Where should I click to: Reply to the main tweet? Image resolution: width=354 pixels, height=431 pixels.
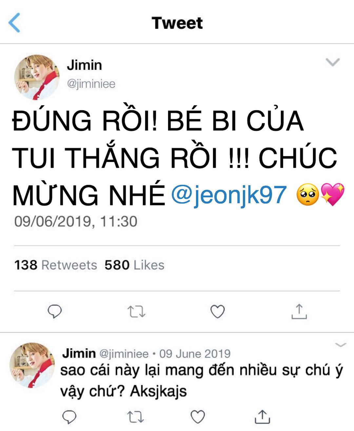tap(55, 311)
